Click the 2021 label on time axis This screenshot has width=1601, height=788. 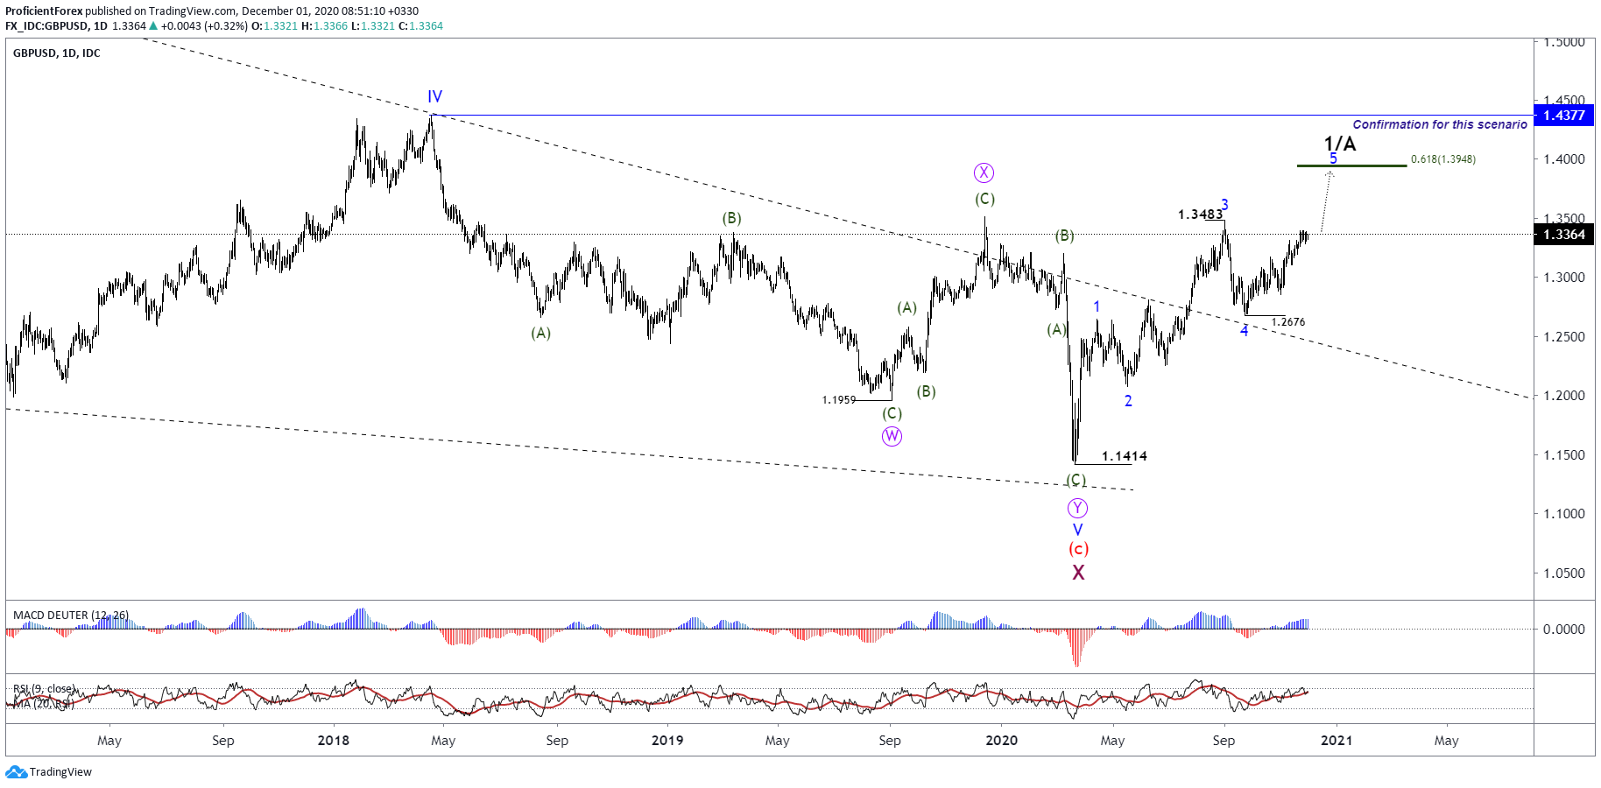(x=1337, y=741)
